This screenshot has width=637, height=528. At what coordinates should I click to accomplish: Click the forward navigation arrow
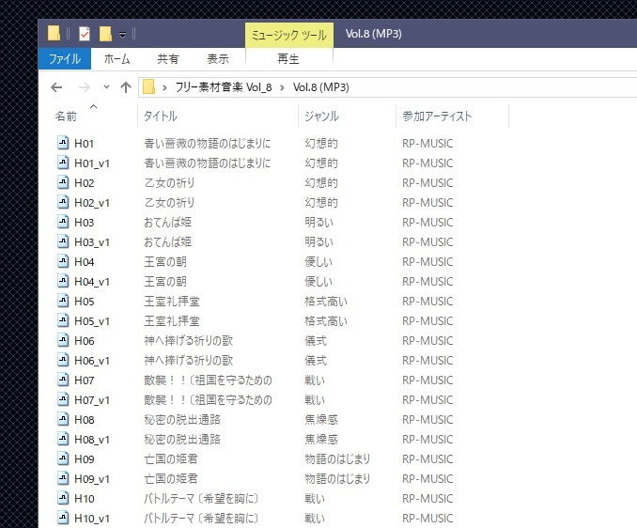point(85,87)
